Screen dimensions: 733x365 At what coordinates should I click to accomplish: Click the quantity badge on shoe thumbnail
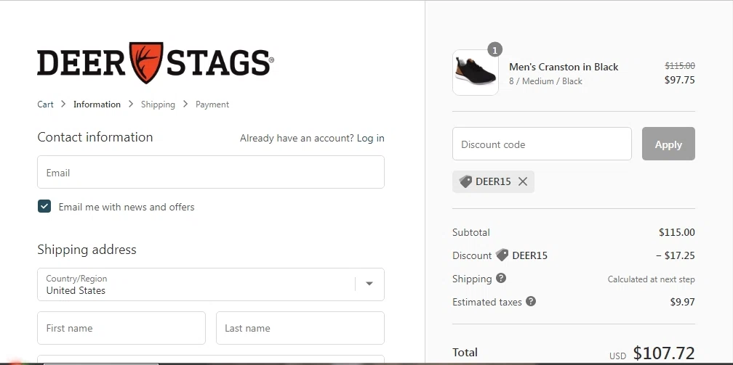coord(495,49)
